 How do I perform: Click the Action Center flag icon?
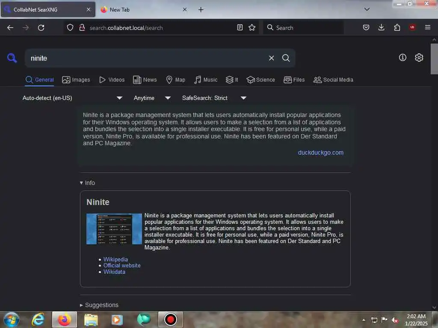(385, 319)
